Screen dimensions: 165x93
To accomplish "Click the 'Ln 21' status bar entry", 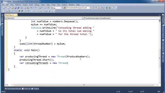I will 118,92.
